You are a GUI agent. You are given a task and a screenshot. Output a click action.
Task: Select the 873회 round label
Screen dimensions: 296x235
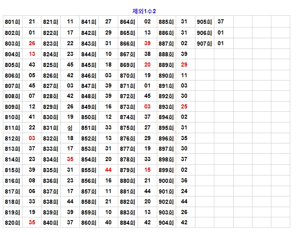(127, 107)
